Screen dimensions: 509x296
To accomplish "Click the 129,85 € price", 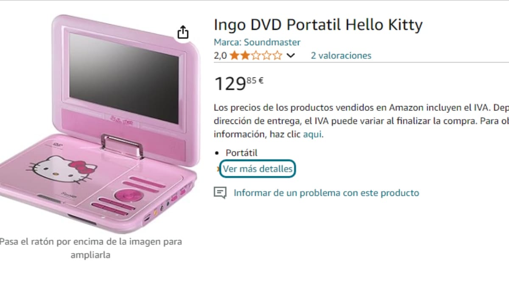I will pyautogui.click(x=239, y=83).
